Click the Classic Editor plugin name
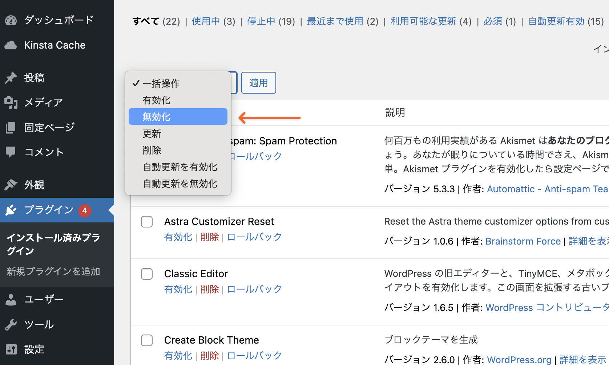Image resolution: width=609 pixels, height=365 pixels. pyautogui.click(x=196, y=274)
